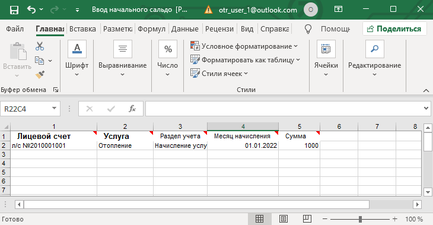Expand the copy options arrow
Viewport: 433px width, 225px height.
[x=50, y=61]
